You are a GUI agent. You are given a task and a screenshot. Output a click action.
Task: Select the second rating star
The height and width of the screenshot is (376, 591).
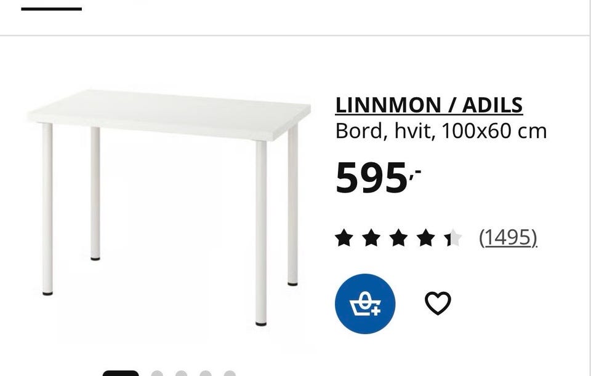(371, 238)
